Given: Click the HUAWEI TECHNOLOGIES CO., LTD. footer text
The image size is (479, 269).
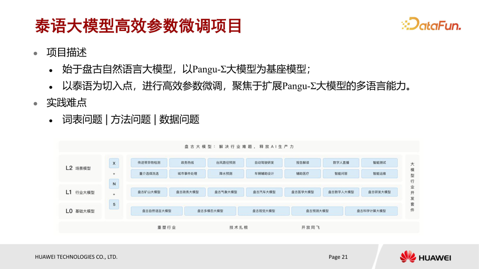Looking at the screenshot, I should tap(76, 257).
